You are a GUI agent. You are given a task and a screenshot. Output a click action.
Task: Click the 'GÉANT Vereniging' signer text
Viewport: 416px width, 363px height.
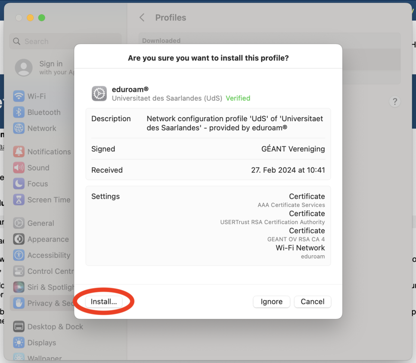293,149
